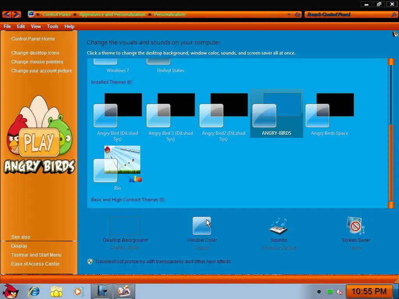The height and width of the screenshot is (299, 399).
Task: Open Window Color settings
Action: coord(202,233)
